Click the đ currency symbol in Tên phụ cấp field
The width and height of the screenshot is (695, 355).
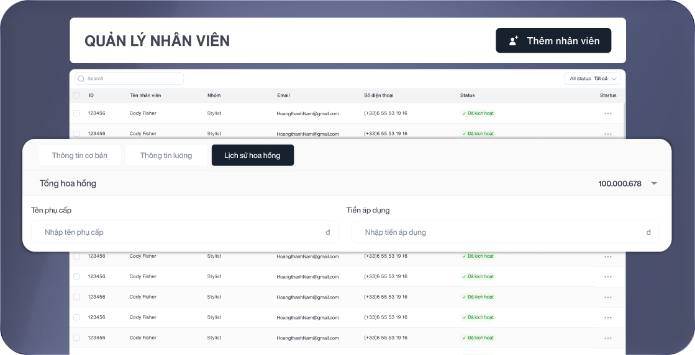point(327,232)
